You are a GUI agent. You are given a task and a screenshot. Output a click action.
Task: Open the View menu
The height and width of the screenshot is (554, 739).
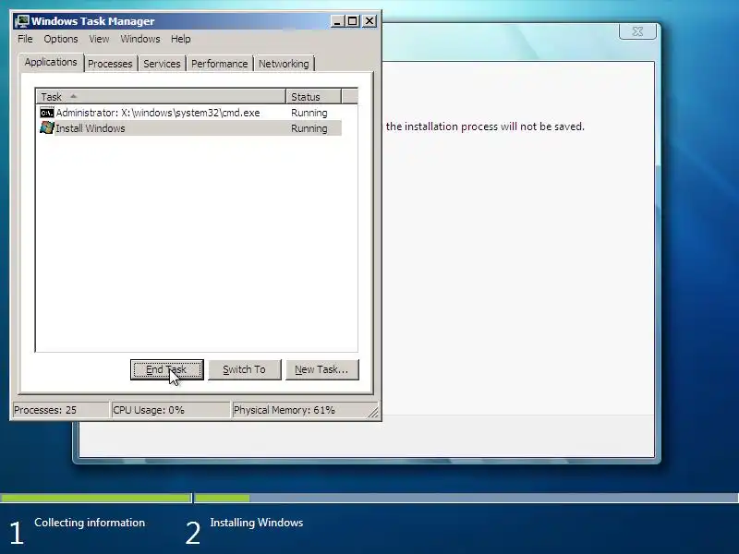coord(99,39)
